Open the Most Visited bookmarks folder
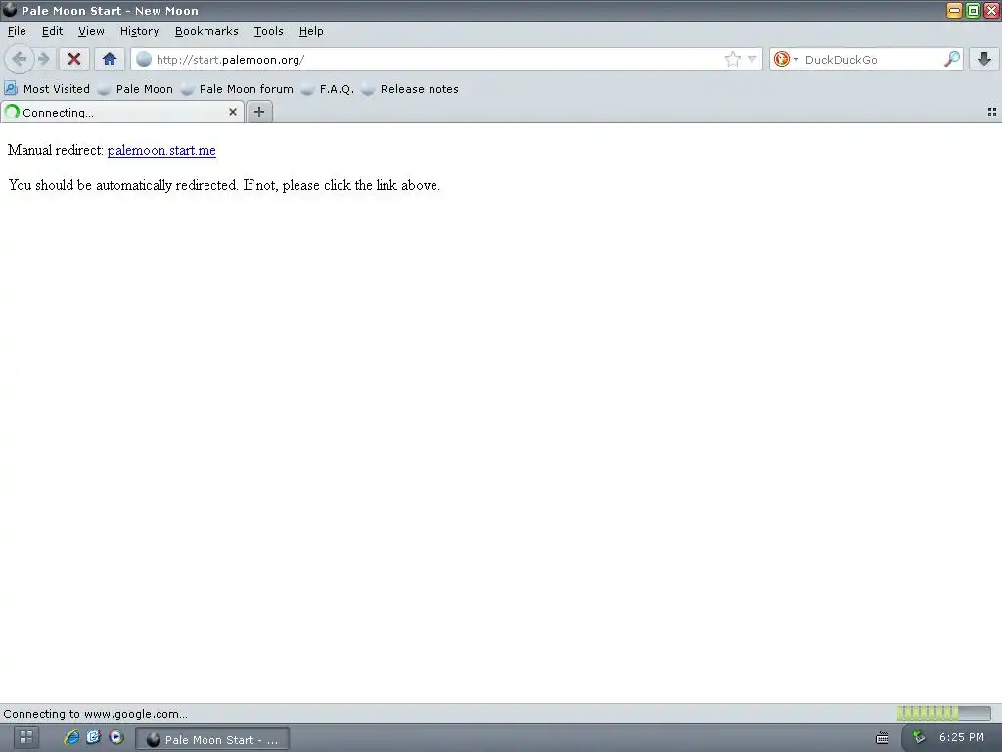Viewport: 1002px width, 752px height. coord(47,89)
